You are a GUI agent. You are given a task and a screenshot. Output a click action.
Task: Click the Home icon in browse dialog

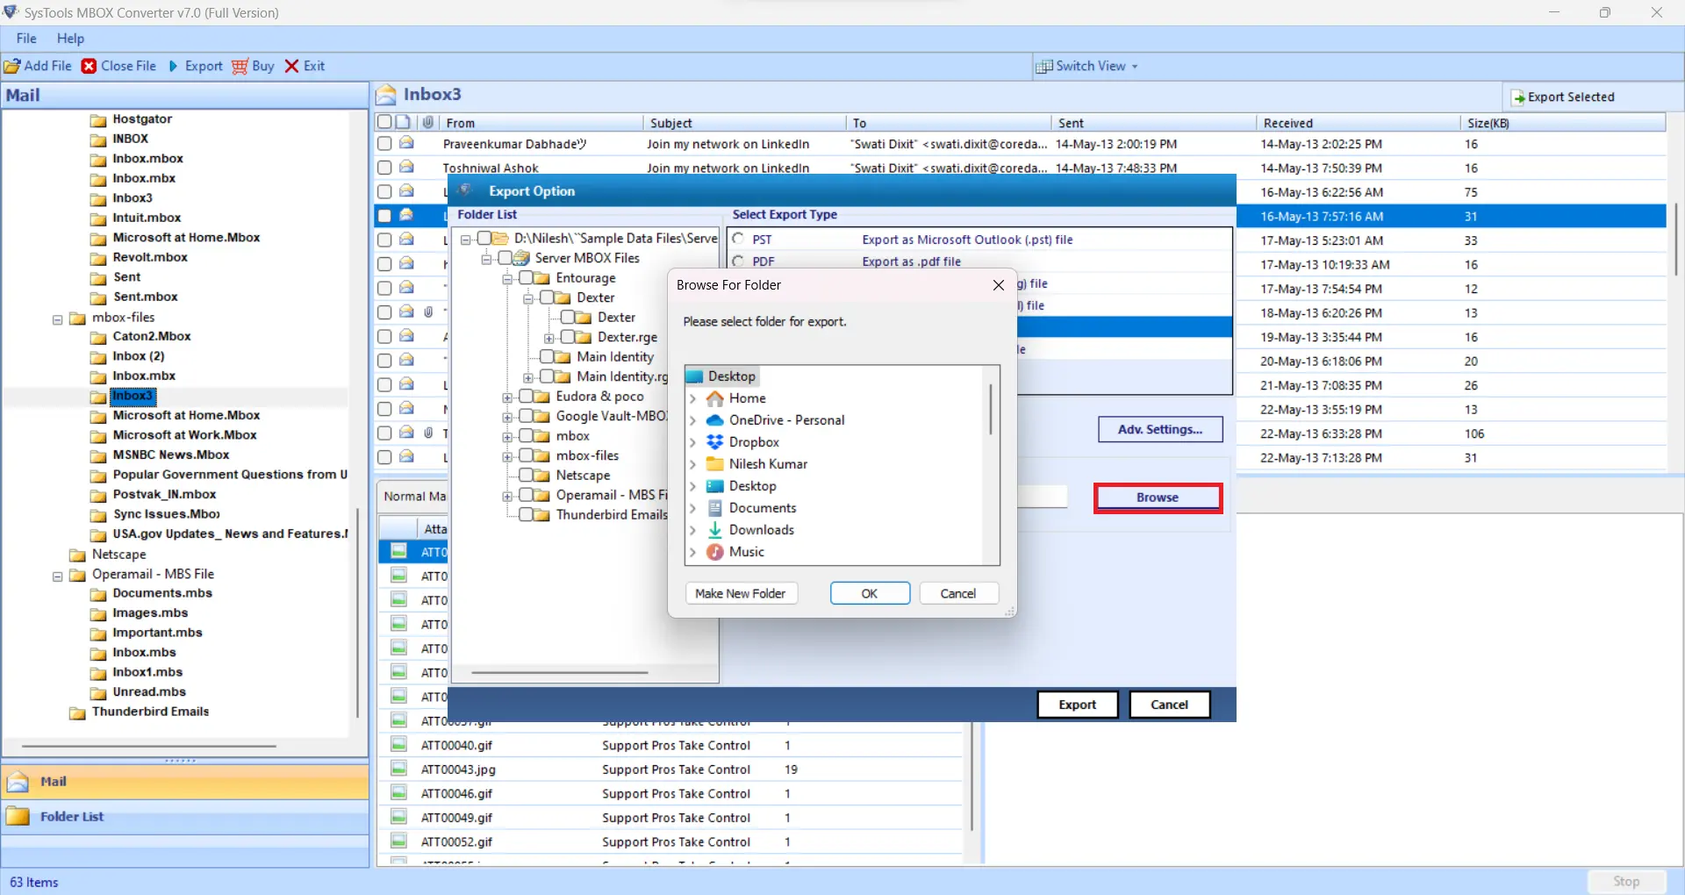[715, 398]
